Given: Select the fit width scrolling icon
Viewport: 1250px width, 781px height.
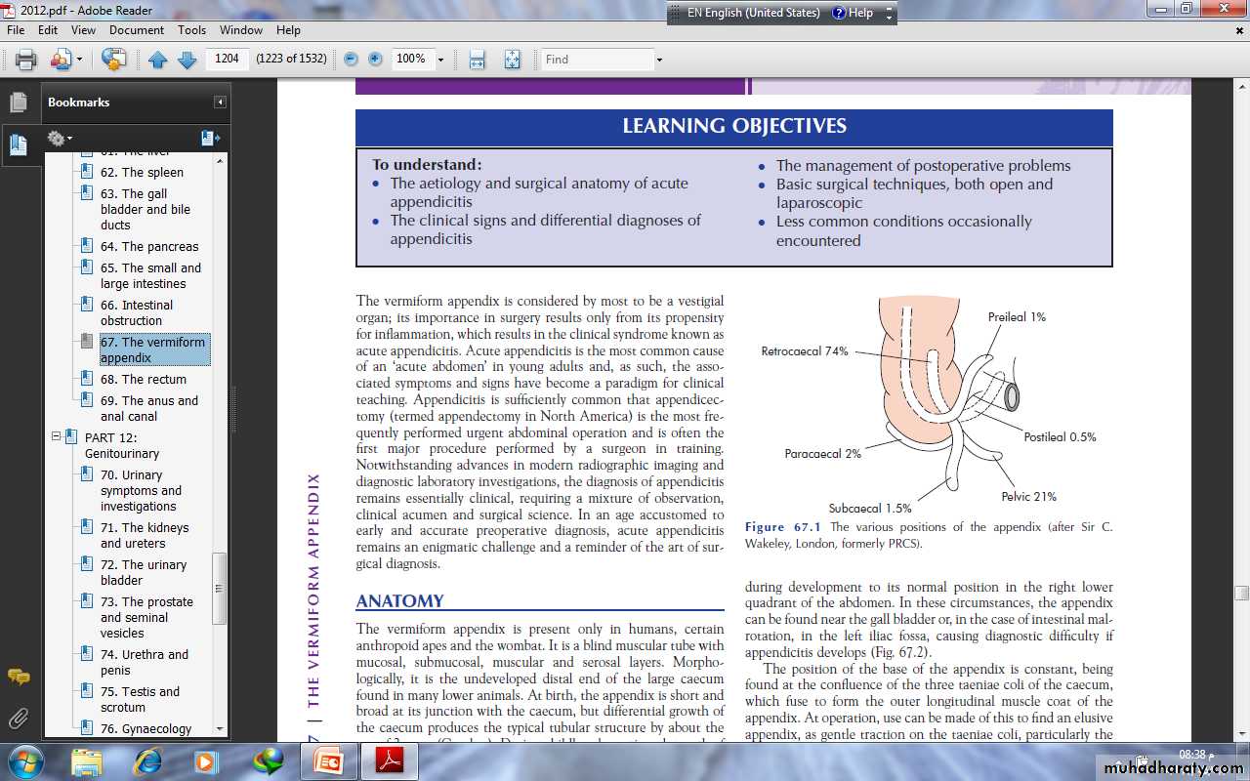Looking at the screenshot, I should (x=477, y=60).
